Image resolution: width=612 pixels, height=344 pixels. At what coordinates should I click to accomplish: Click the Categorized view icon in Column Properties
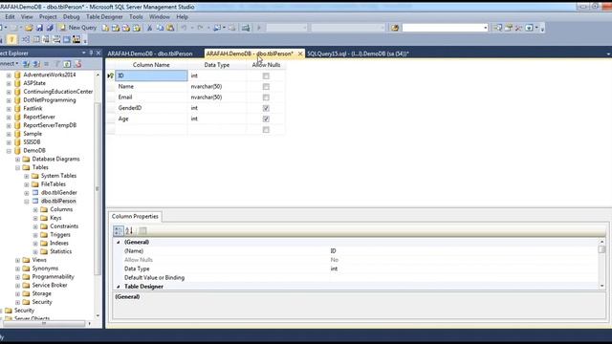click(x=119, y=230)
